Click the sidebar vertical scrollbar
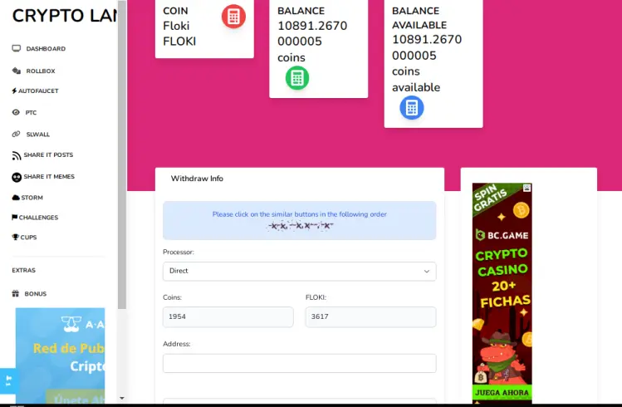The width and height of the screenshot is (622, 407). coord(122,154)
